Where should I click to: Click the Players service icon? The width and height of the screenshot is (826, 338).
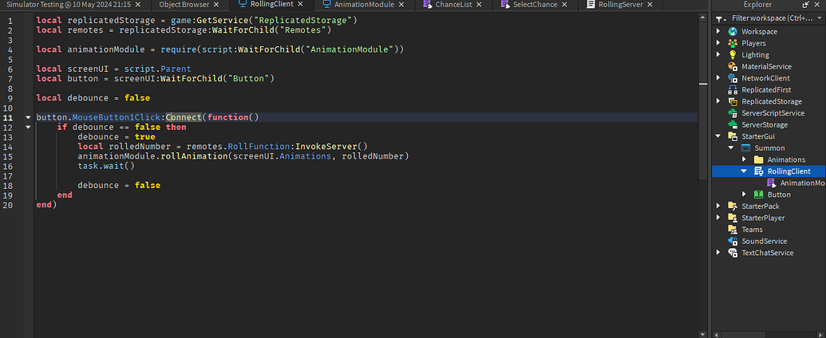pyautogui.click(x=733, y=43)
